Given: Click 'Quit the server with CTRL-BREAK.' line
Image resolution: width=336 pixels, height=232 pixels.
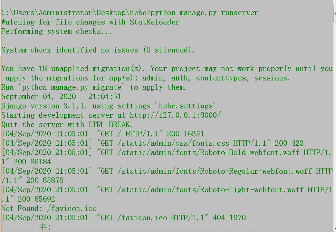Looking at the screenshot, I should pyautogui.click(x=67, y=125).
